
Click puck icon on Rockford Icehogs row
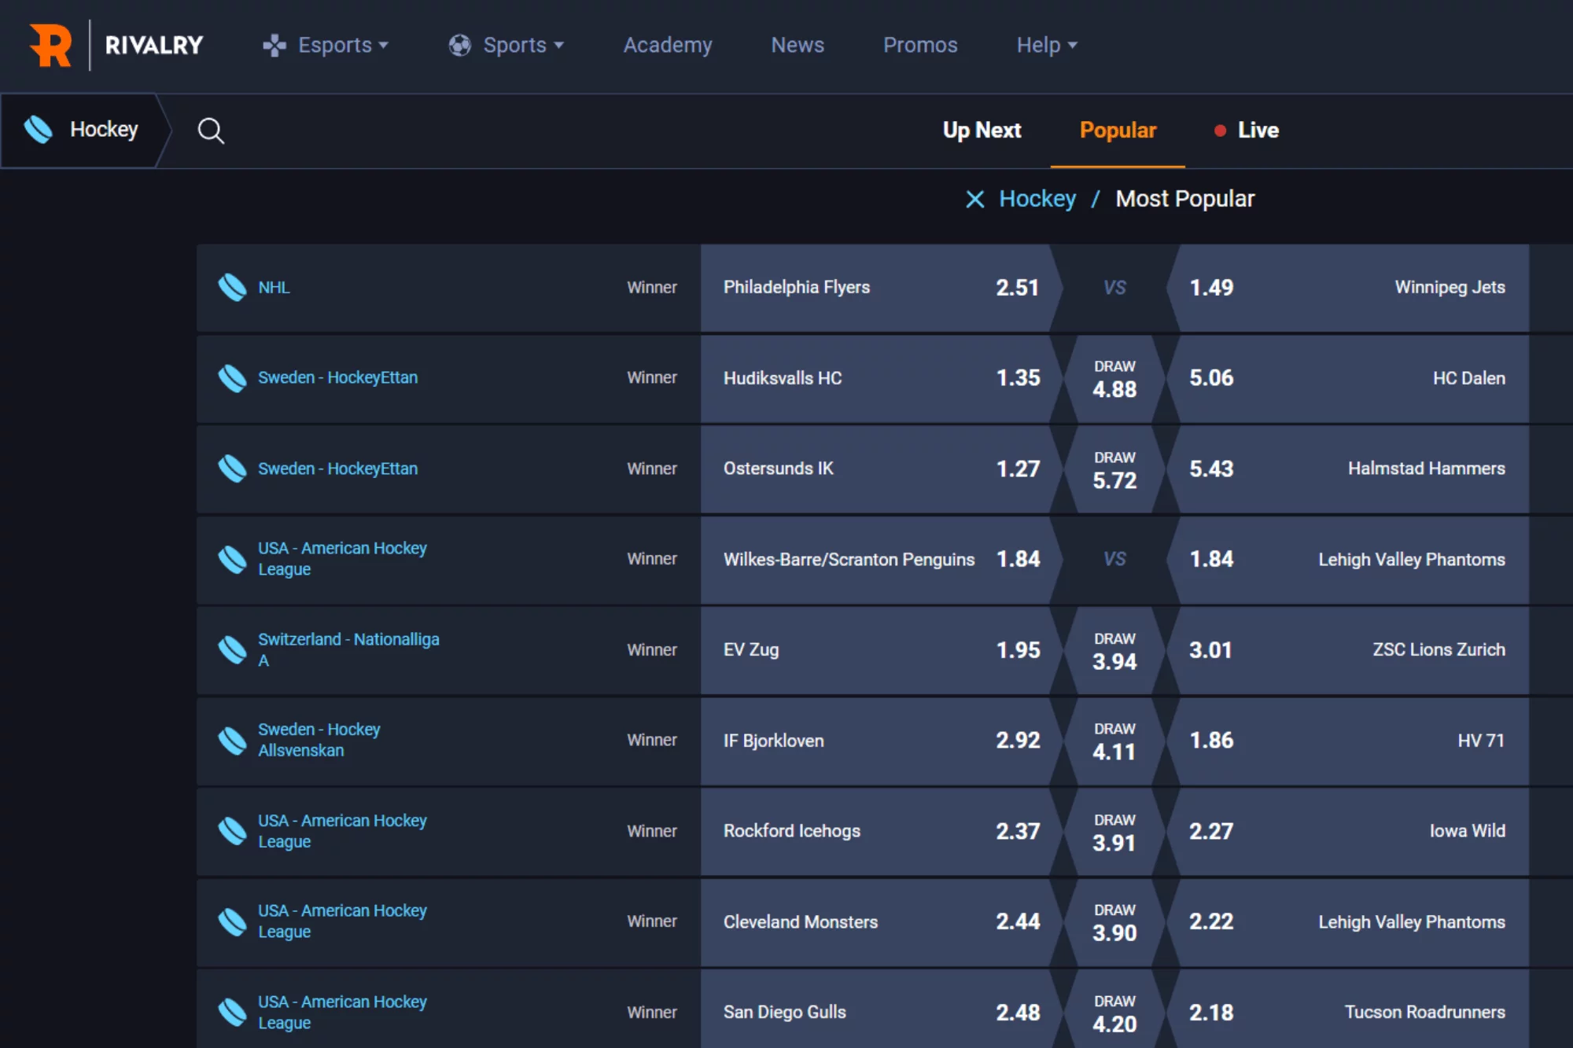pos(232,831)
